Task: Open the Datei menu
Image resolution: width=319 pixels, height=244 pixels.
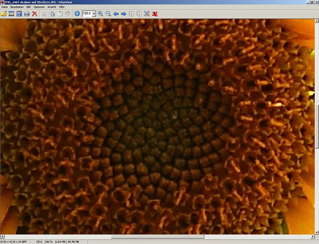Action: point(5,7)
